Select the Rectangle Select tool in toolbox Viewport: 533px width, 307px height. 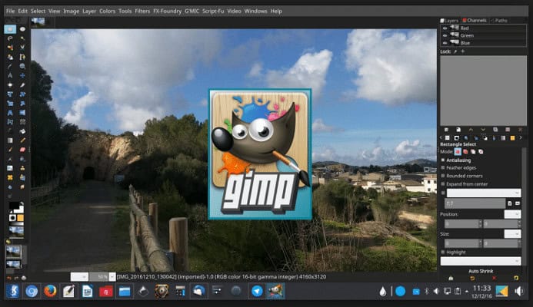[x=10, y=29]
